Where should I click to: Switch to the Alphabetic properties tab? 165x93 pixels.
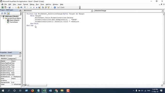[x=4, y=58]
